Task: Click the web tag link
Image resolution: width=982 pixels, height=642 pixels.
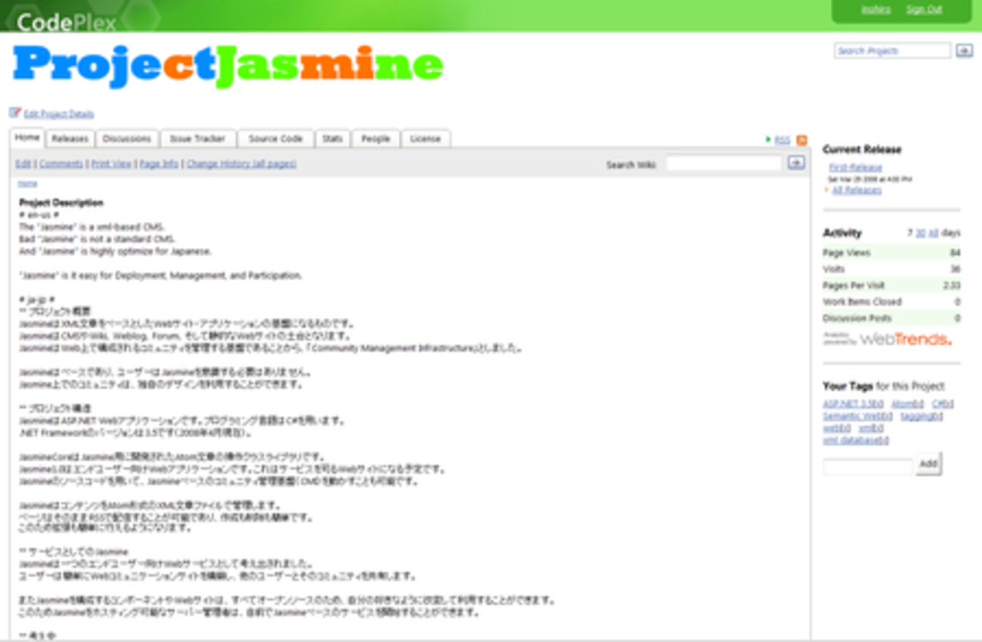Action: coord(831,428)
